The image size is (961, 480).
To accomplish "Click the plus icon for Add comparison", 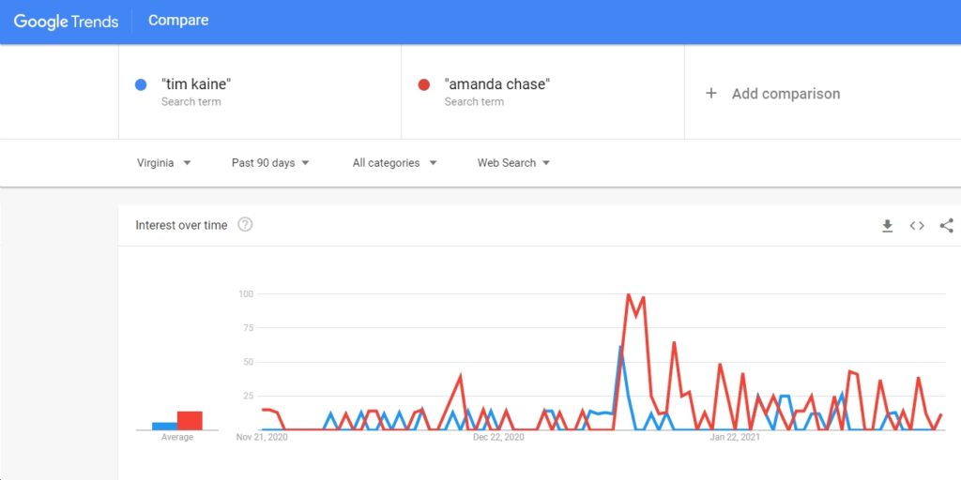I will (x=711, y=93).
